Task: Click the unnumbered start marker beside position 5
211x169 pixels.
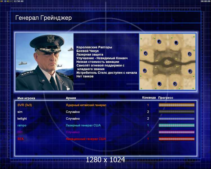Action: (x=159, y=84)
